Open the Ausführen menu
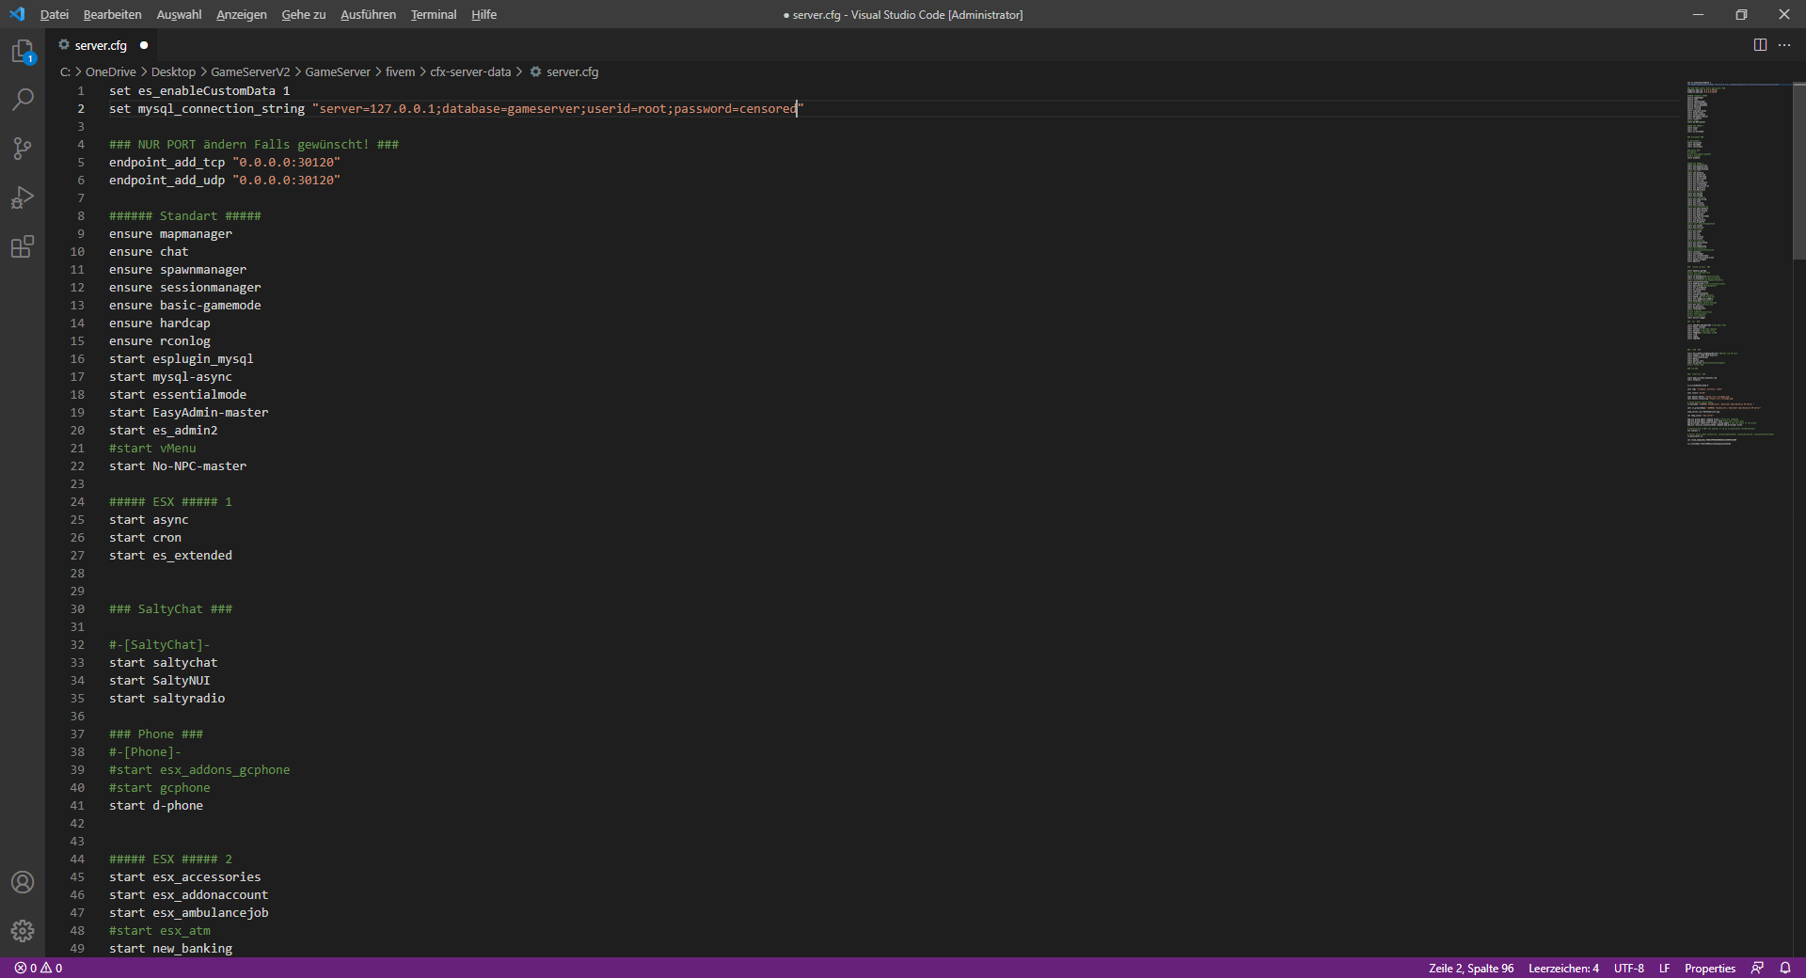1806x978 pixels. point(368,14)
